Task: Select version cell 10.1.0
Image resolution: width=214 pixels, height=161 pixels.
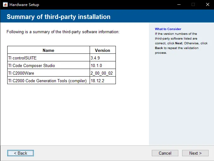Action: pyautogui.click(x=103, y=65)
